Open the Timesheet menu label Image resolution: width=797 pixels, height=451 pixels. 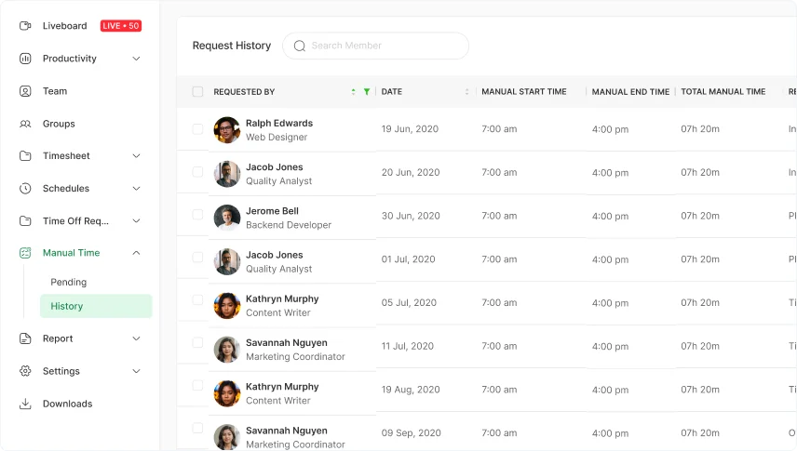point(66,156)
